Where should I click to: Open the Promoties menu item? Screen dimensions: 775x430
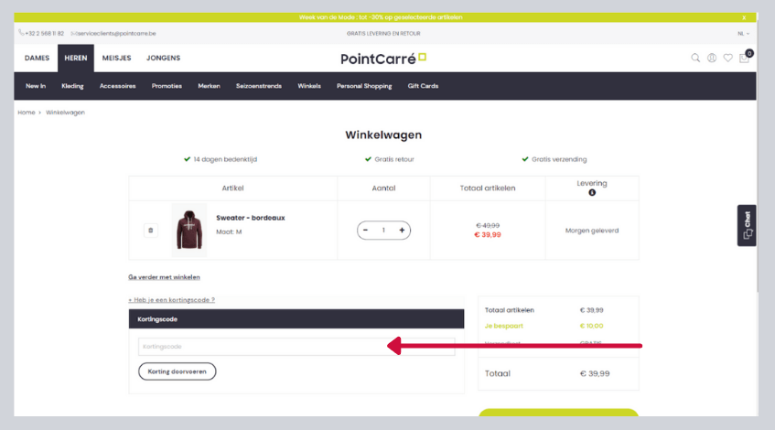click(x=167, y=86)
